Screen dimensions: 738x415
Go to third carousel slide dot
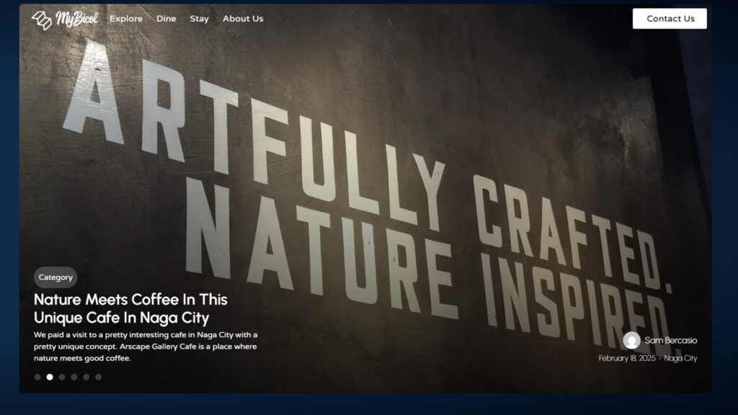[x=62, y=377]
